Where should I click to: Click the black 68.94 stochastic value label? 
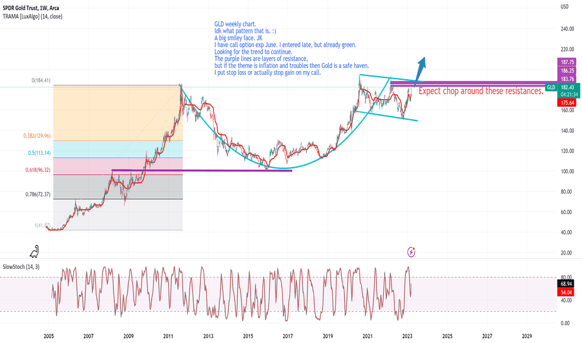click(566, 284)
